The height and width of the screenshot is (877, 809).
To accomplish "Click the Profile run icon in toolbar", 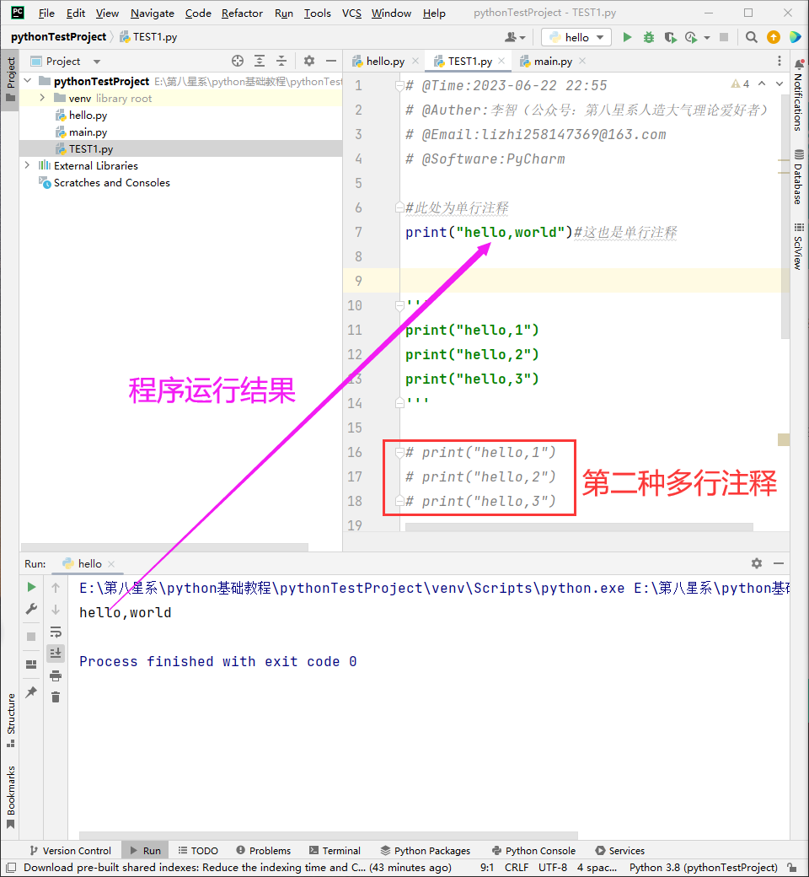I will [x=691, y=37].
